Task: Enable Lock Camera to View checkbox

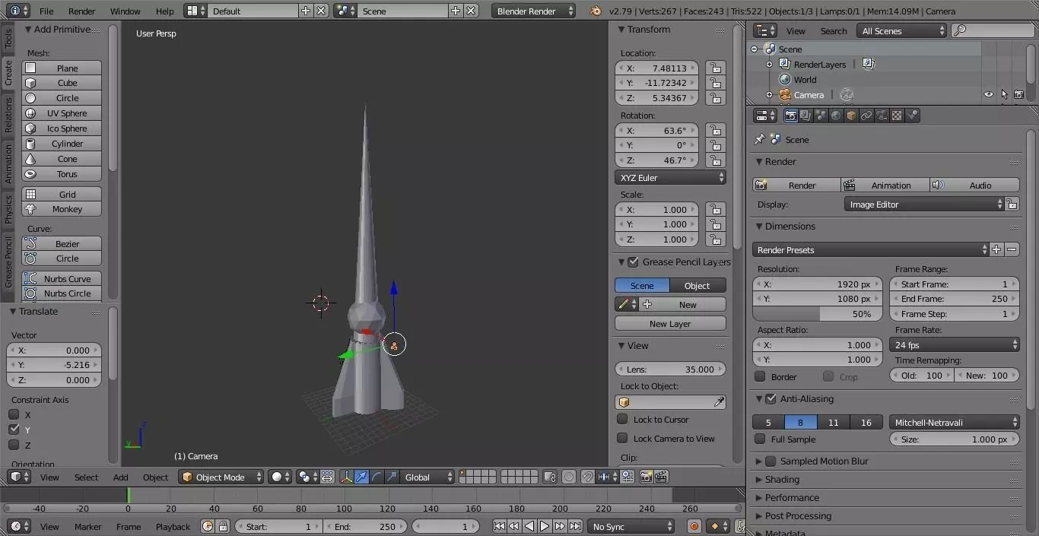Action: [x=622, y=438]
